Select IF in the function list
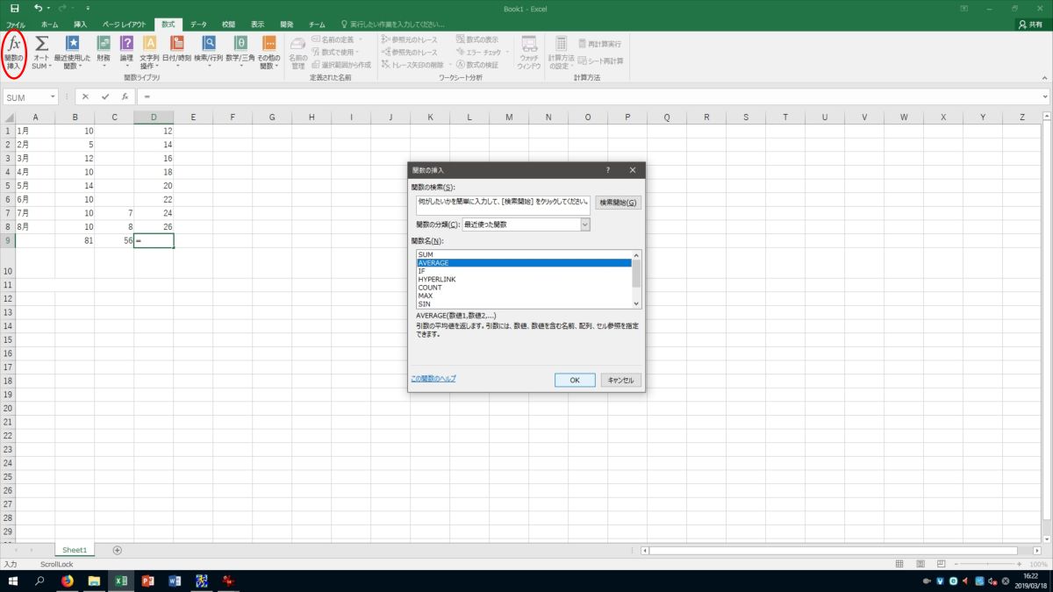The width and height of the screenshot is (1053, 592). pyautogui.click(x=524, y=271)
